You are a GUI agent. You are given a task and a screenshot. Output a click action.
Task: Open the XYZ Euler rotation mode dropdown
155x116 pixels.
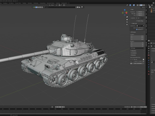137,48
